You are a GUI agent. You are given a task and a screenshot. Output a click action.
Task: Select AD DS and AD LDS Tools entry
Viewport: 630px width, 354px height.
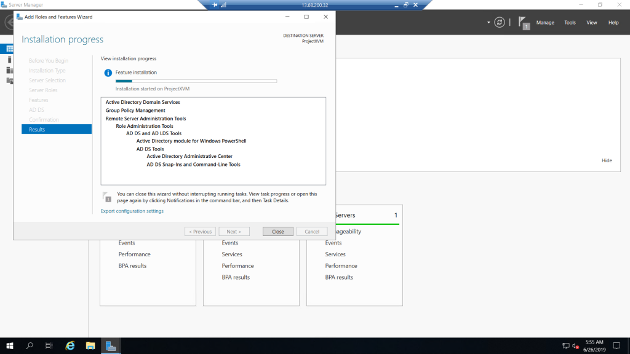(x=154, y=133)
